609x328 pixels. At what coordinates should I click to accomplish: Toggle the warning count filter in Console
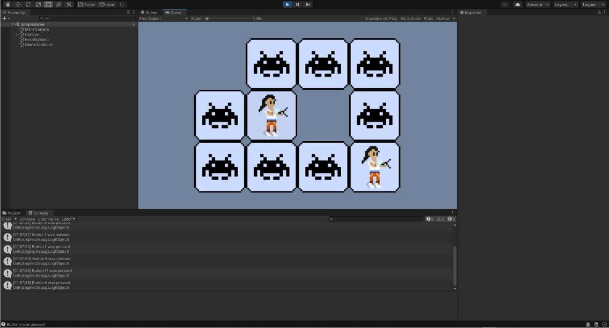point(440,219)
